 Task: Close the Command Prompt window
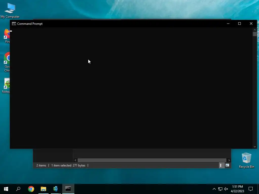[251, 23]
